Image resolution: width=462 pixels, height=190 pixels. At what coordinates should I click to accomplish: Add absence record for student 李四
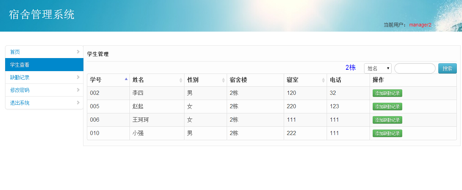tap(387, 93)
